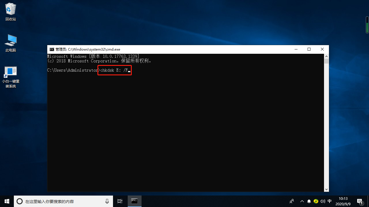
Task: Click the green 360 security tray icon
Action: coord(316,201)
